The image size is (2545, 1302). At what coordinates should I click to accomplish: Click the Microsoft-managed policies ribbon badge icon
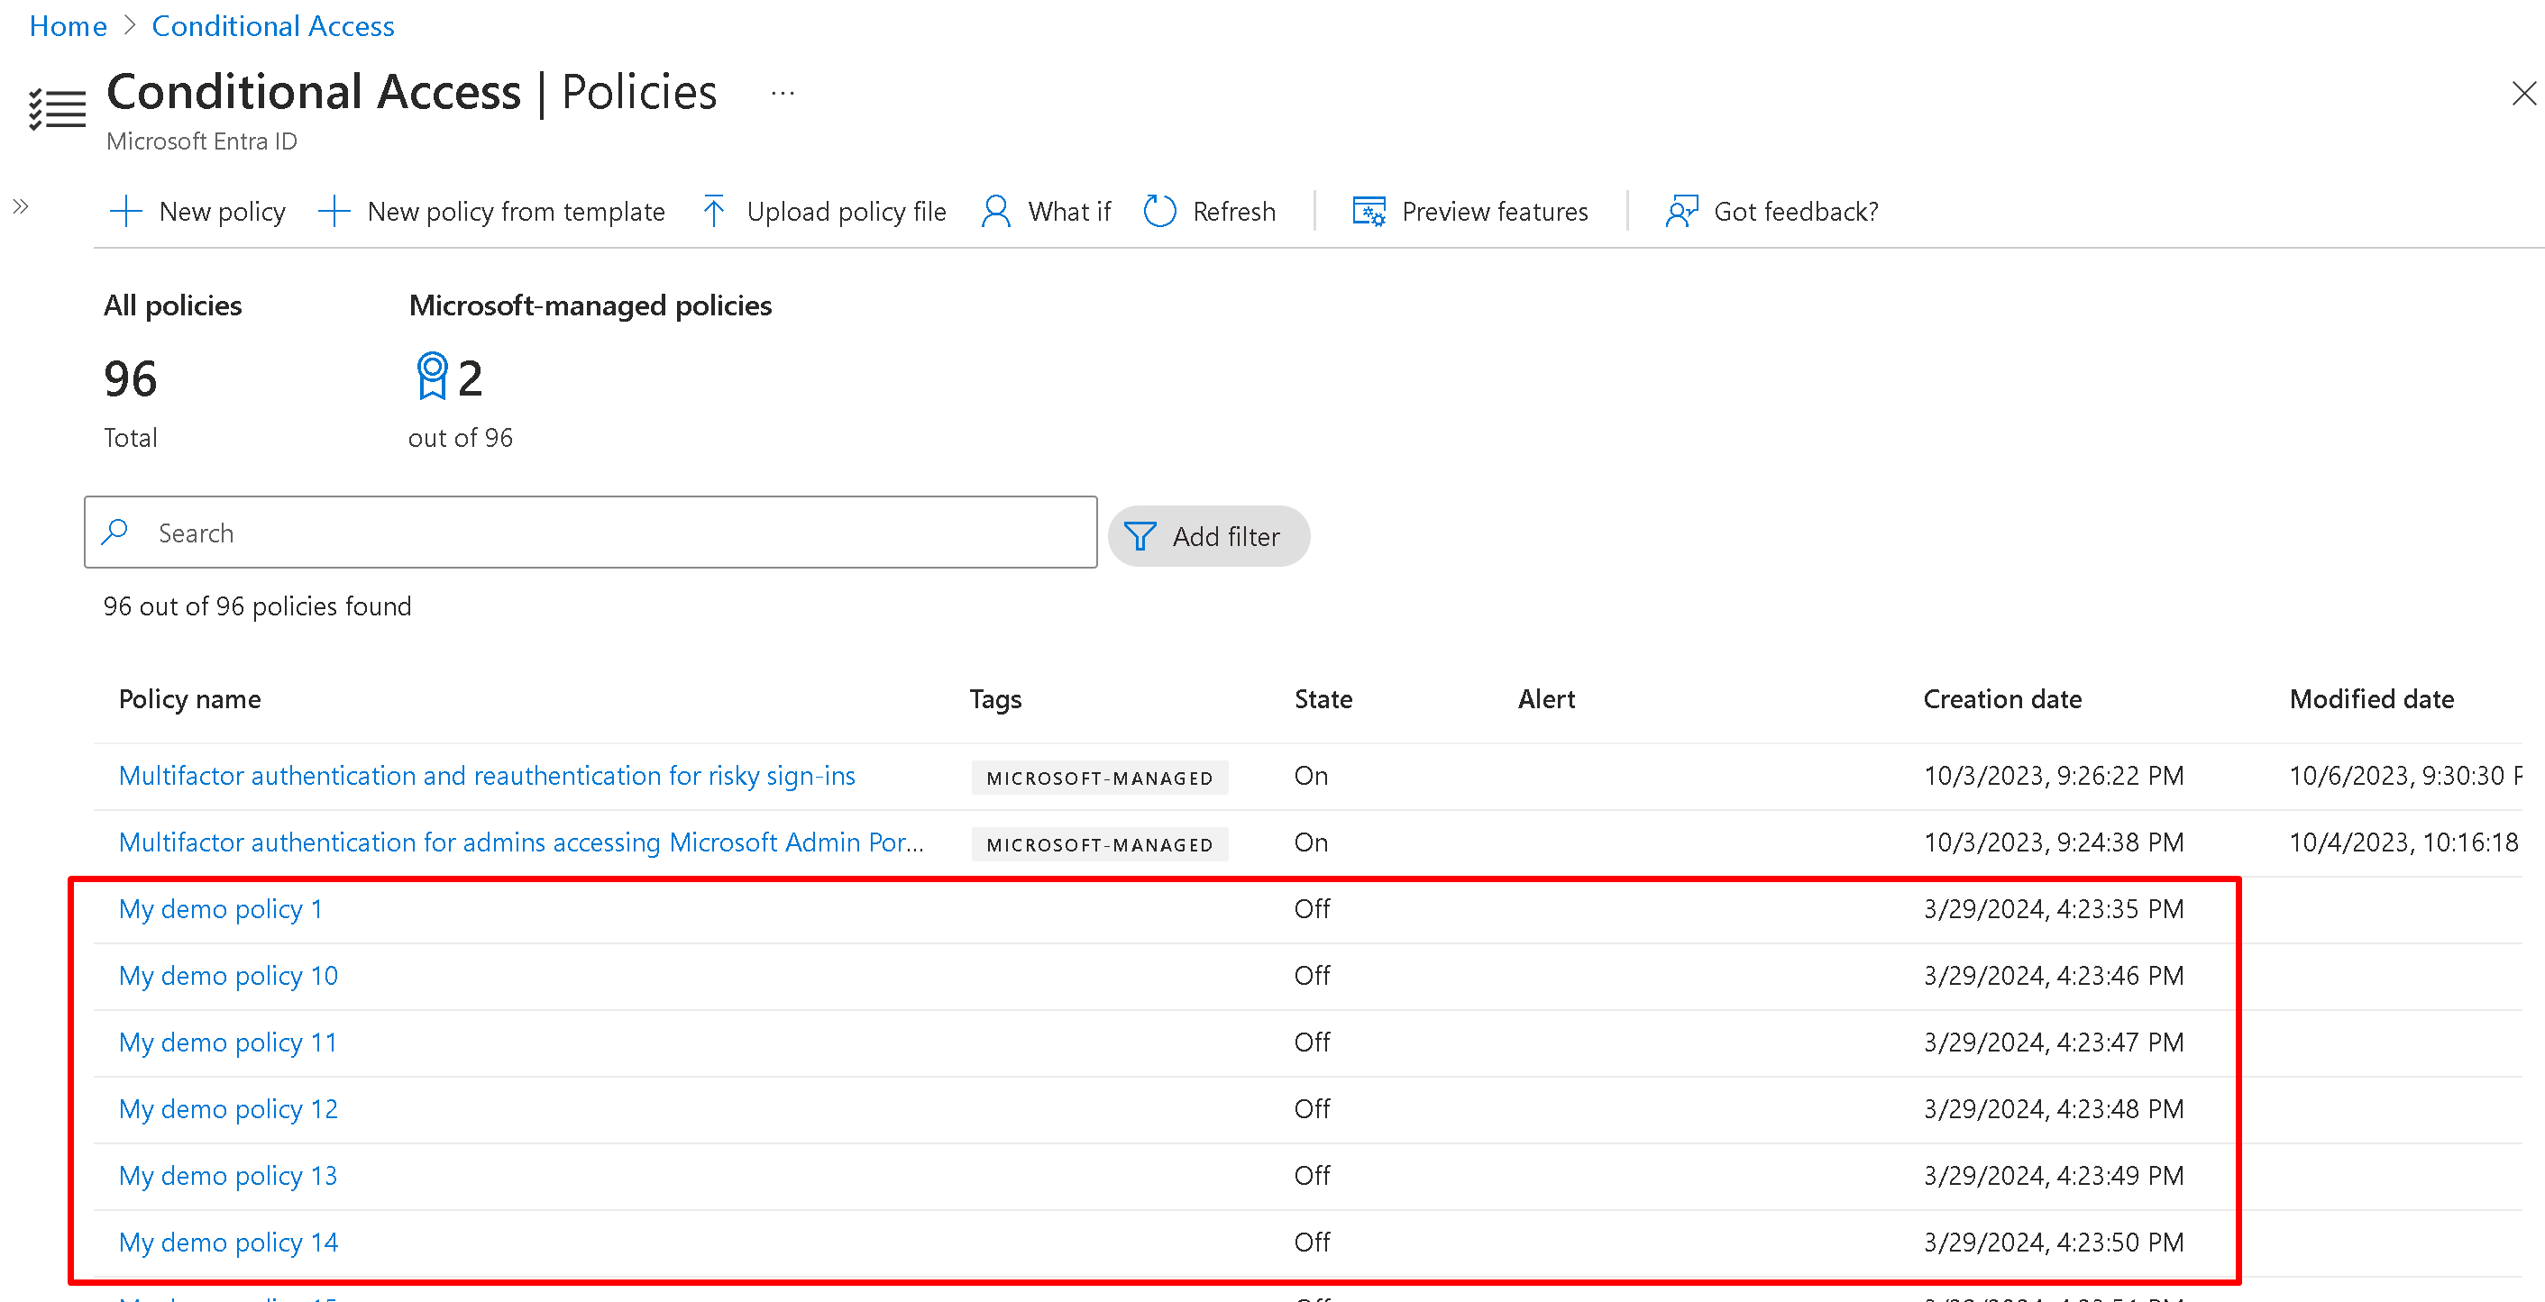[432, 376]
